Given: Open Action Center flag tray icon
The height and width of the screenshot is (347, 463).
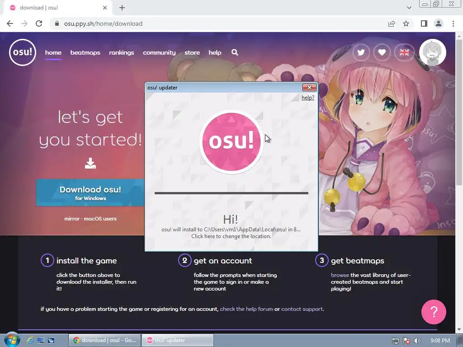Looking at the screenshot, I should [x=406, y=341].
